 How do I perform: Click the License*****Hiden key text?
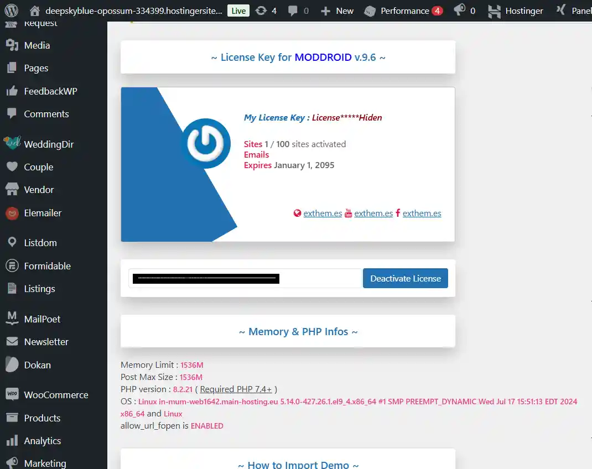pos(346,117)
